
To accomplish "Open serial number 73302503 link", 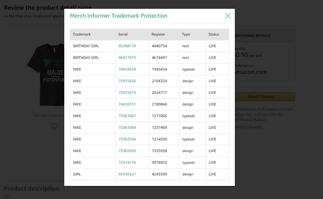I will [x=127, y=151].
